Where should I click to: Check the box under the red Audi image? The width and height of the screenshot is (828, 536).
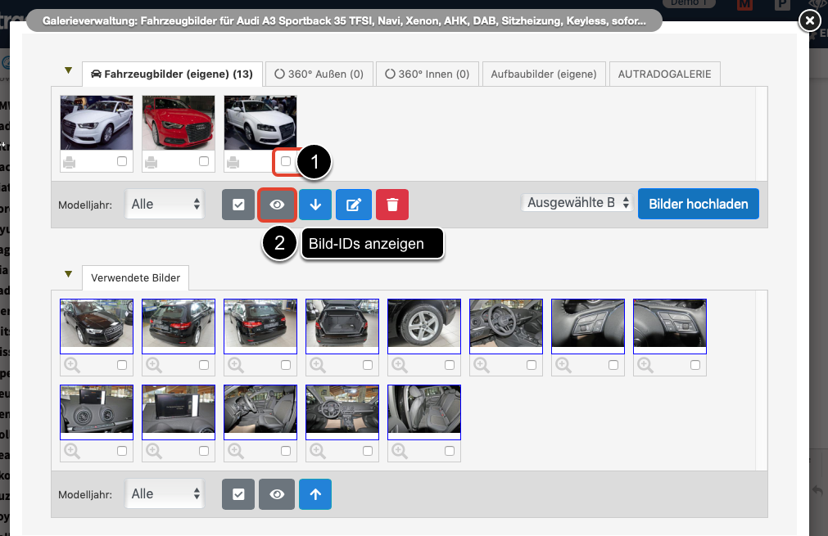coord(204,161)
